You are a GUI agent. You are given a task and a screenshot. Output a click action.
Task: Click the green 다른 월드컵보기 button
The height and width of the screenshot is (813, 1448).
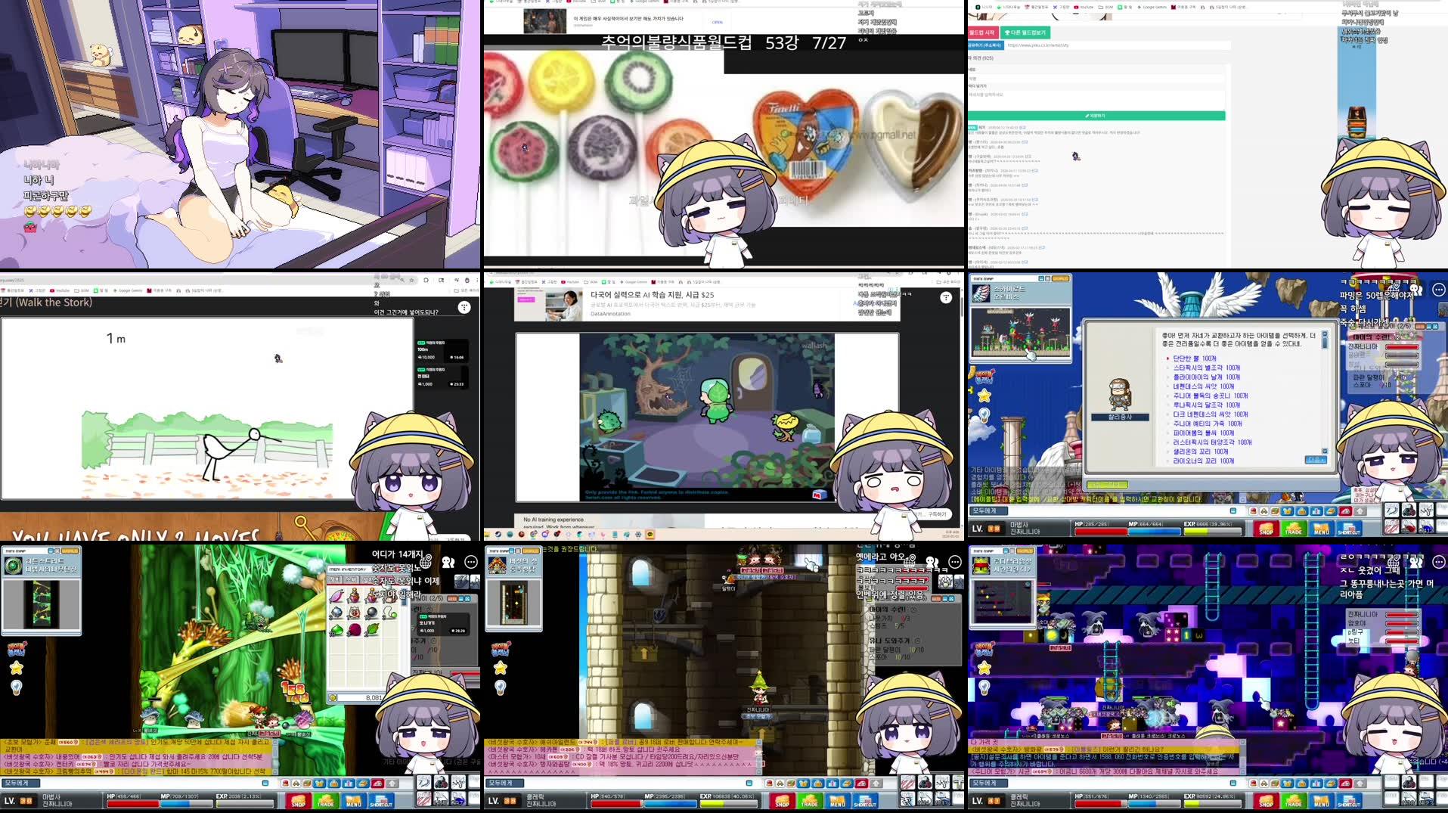click(1026, 33)
